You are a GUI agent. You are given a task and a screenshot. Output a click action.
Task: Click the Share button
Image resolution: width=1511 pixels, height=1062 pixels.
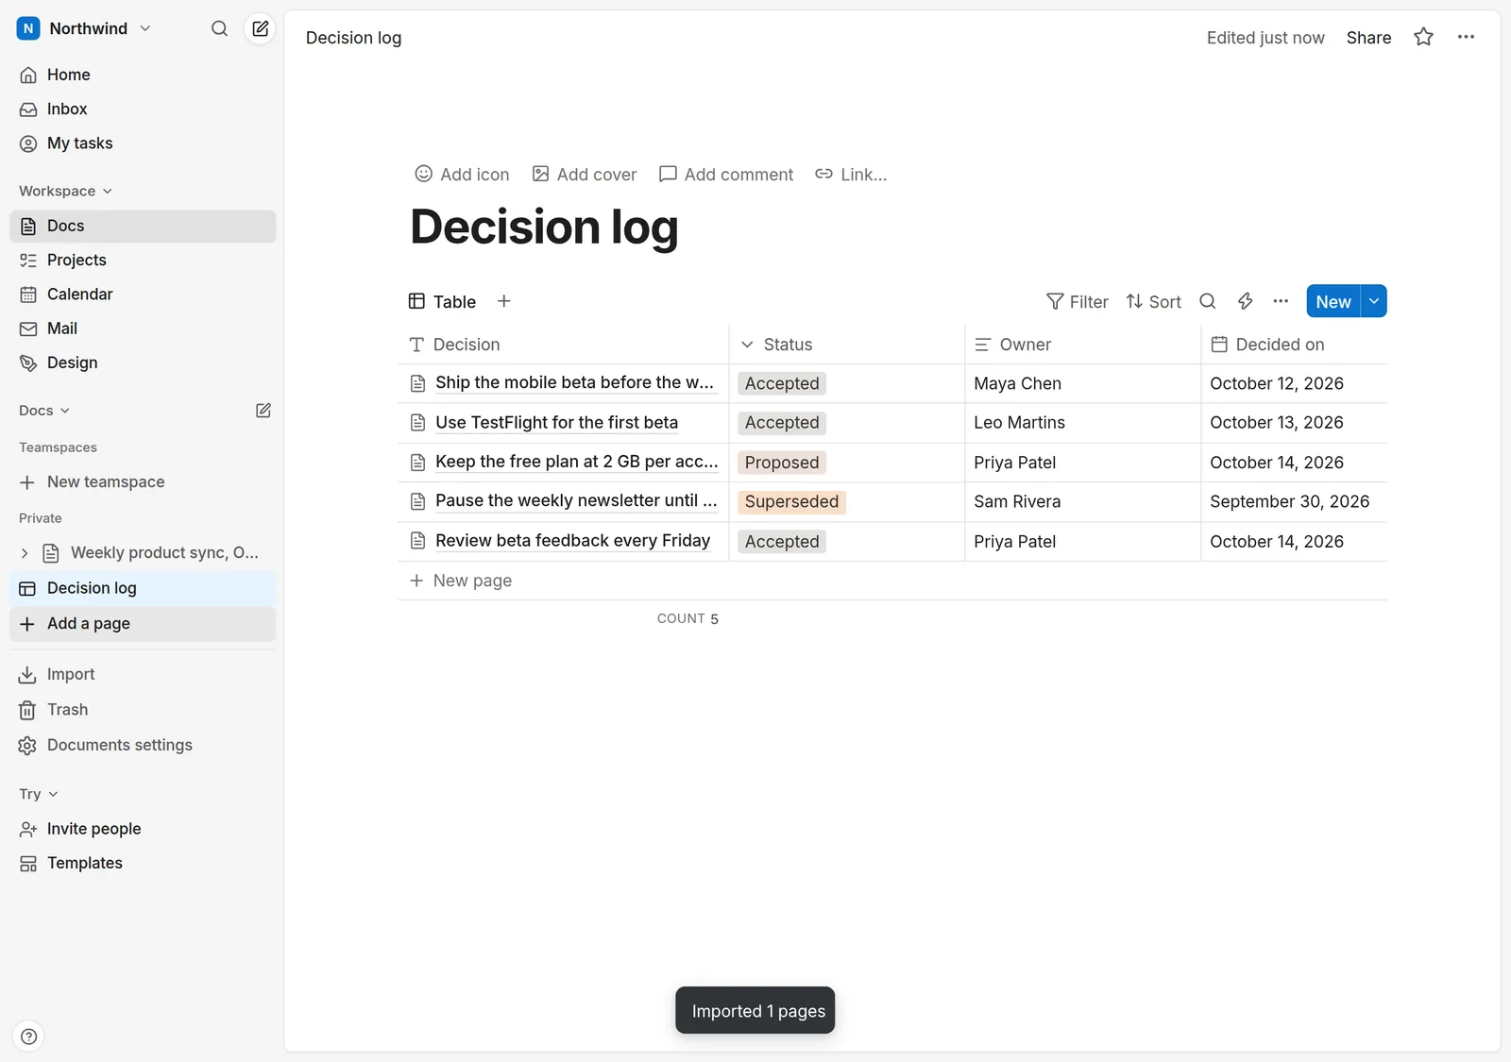(1368, 38)
